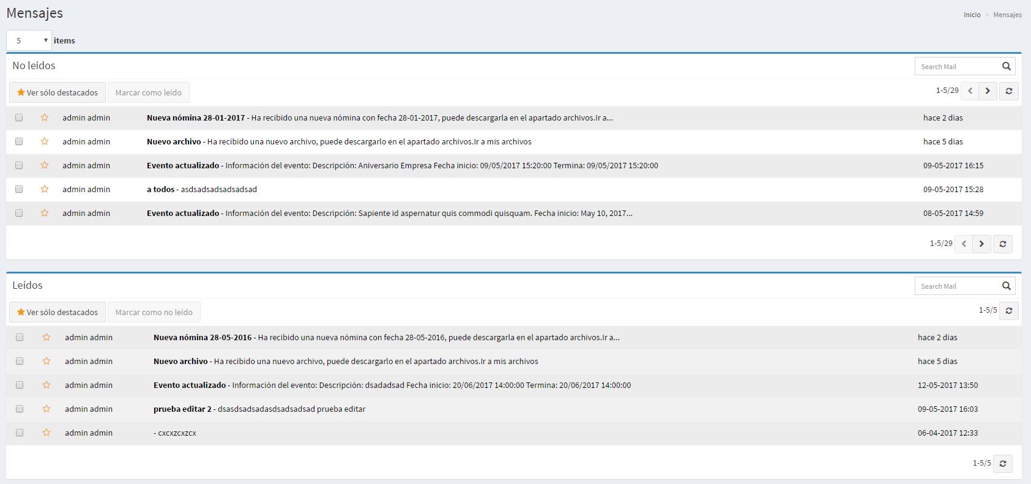Refresh the No leídos list from top toolbar
1031x484 pixels.
(x=1008, y=91)
